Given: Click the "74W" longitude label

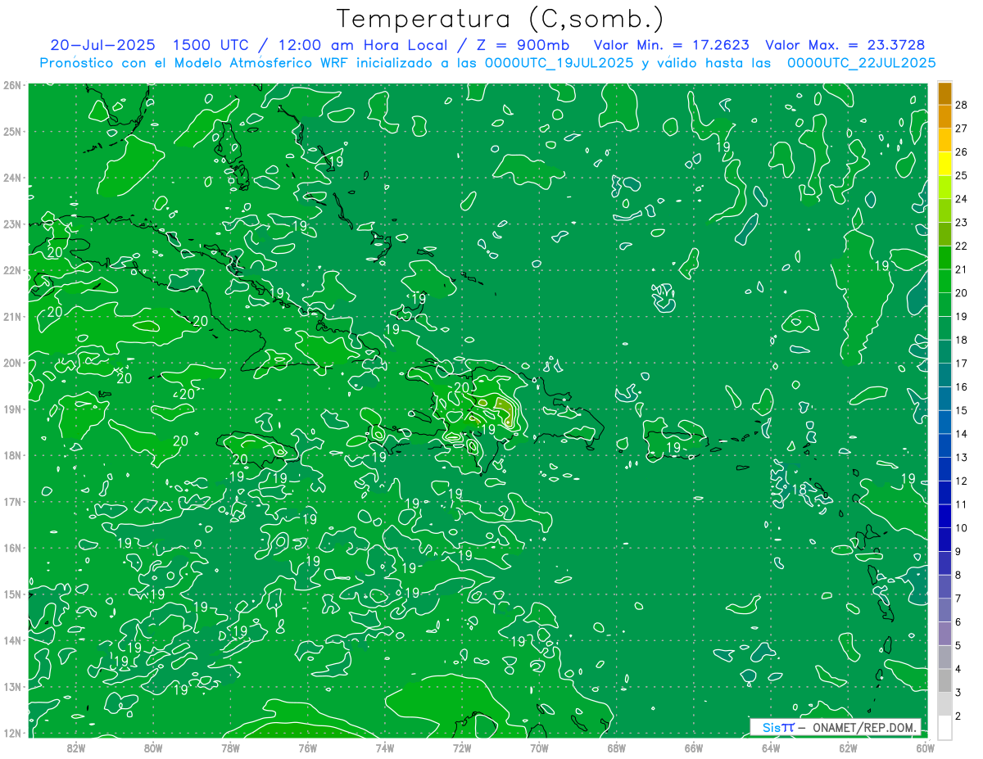Looking at the screenshot, I should [385, 748].
